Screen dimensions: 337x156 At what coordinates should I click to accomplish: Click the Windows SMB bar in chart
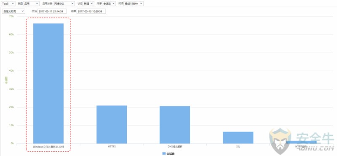coord(48,83)
